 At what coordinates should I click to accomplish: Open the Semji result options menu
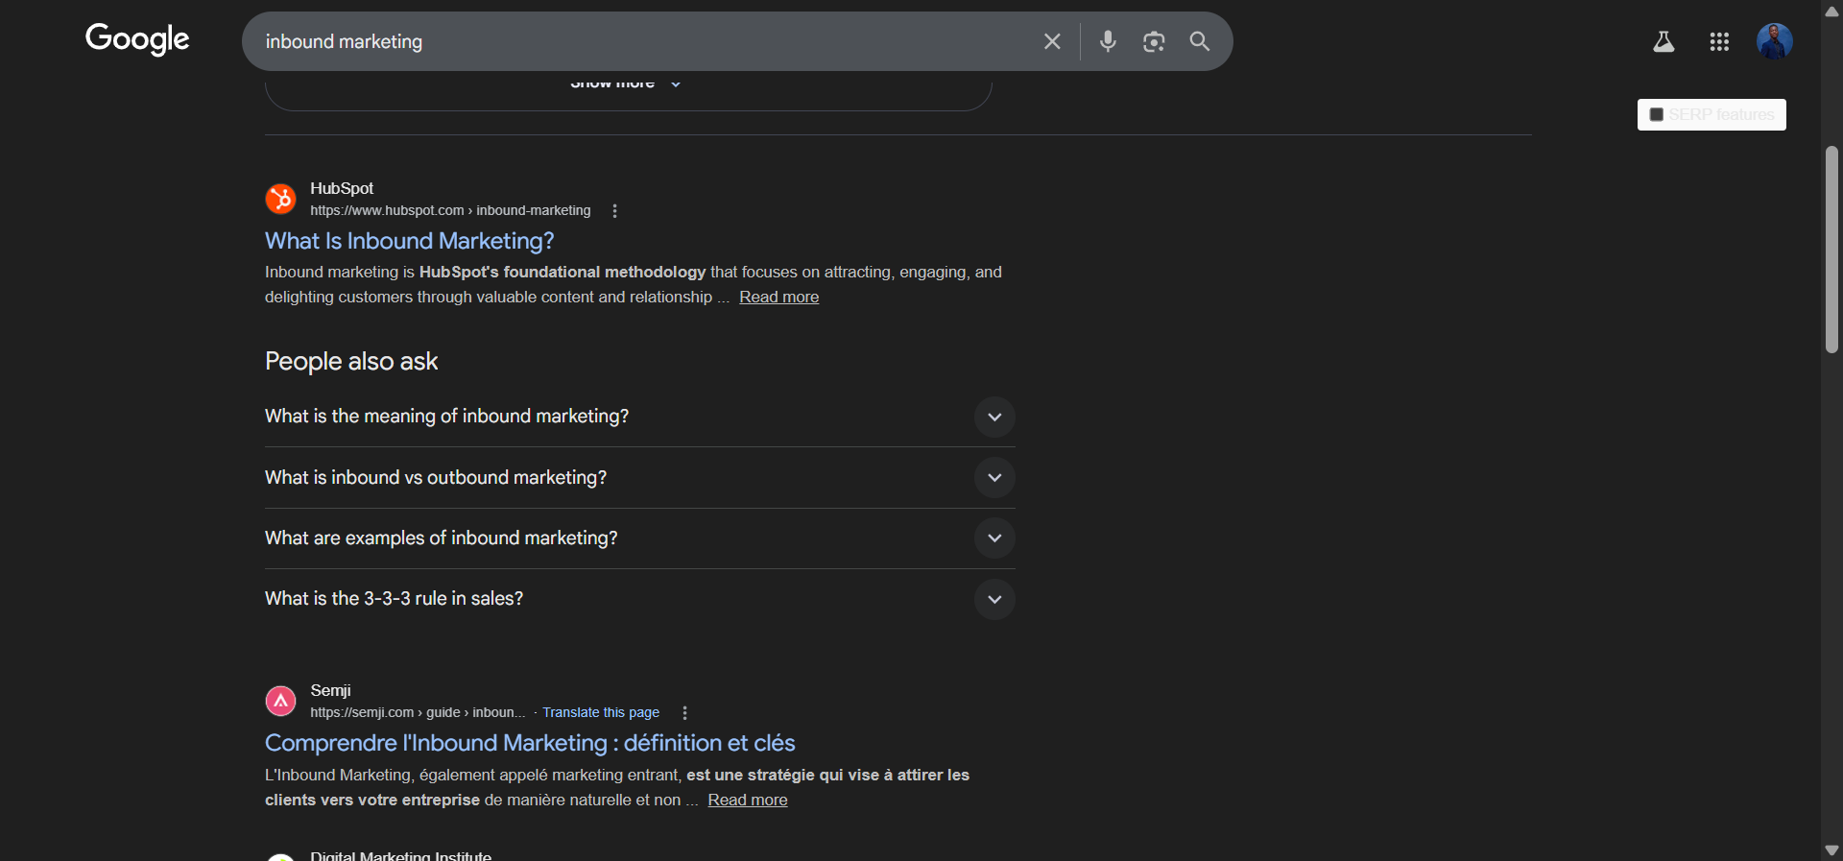684,713
